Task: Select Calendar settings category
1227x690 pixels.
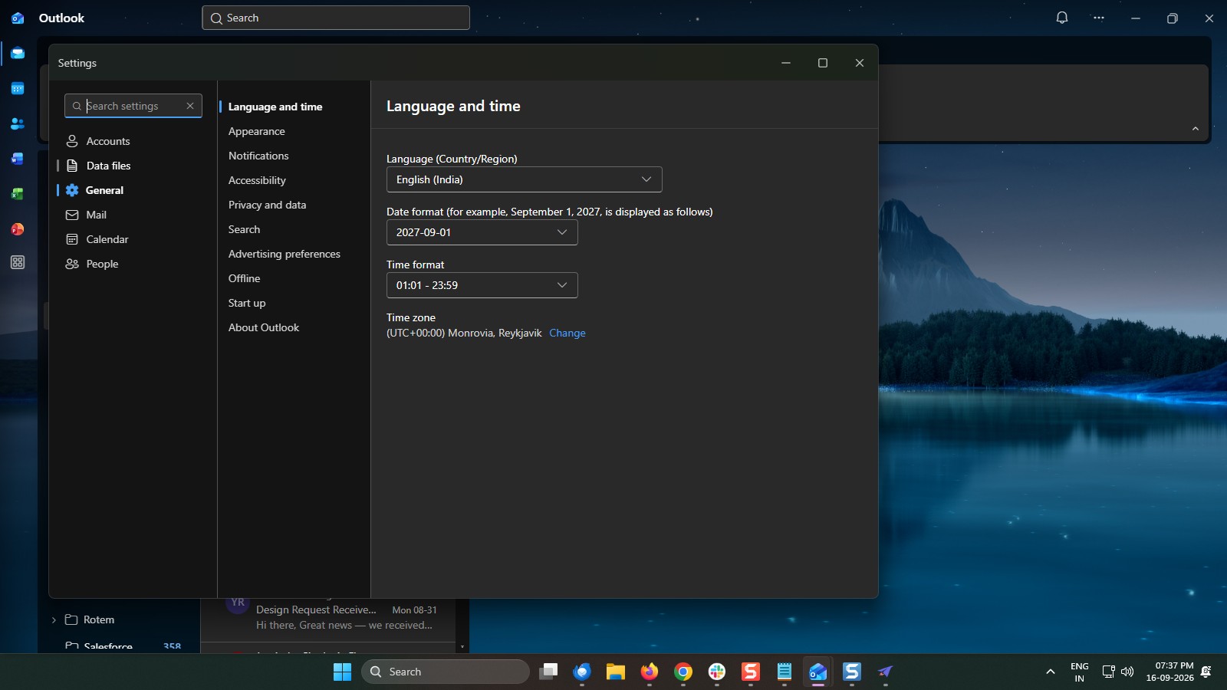Action: point(132,239)
